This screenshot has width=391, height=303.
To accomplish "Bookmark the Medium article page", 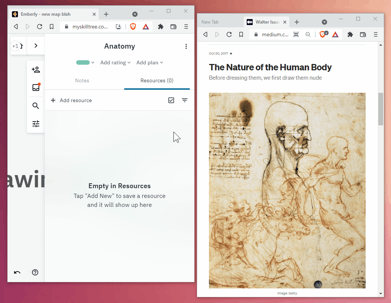I will pyautogui.click(x=241, y=34).
